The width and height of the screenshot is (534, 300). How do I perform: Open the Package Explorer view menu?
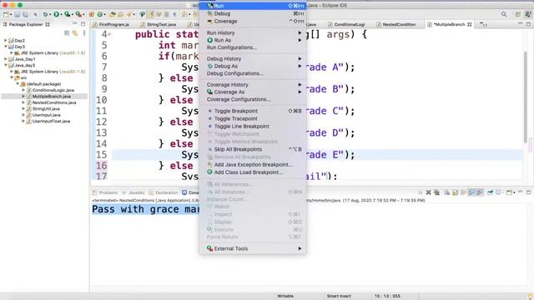pos(83,33)
